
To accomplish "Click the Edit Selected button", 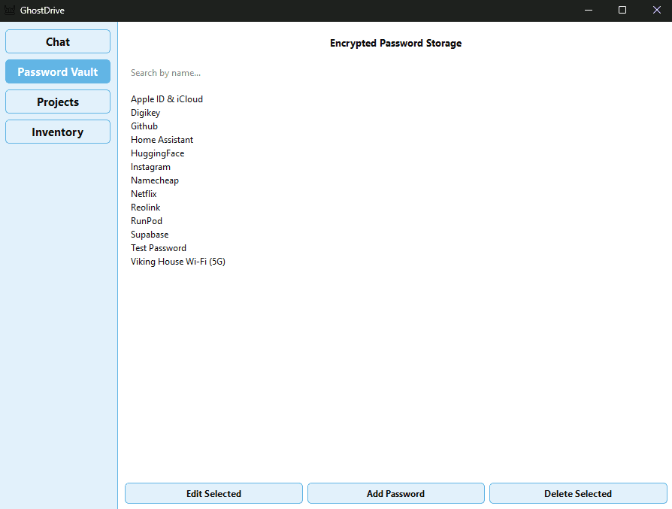I will 213,493.
